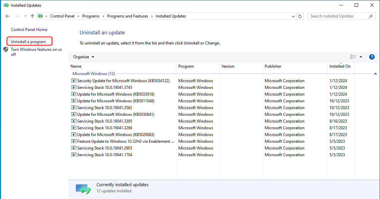
Task: Sort by the Installed On column header
Action: [341, 66]
